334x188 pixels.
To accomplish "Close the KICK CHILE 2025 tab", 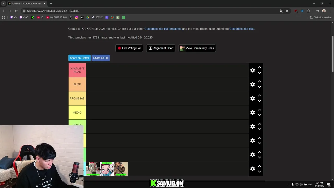I will tap(44, 4).
